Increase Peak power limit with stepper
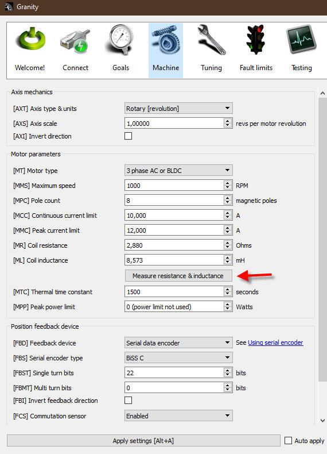Image resolution: width=327 pixels, height=454 pixels. click(228, 304)
